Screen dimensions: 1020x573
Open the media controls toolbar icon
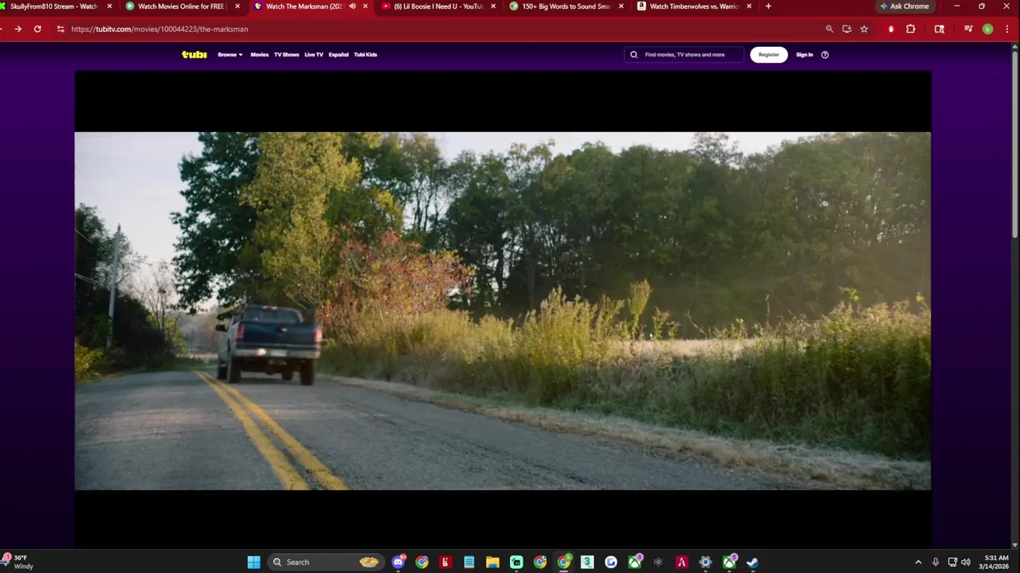coord(968,29)
